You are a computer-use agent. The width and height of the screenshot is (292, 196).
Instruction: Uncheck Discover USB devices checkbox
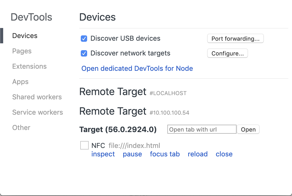point(84,39)
